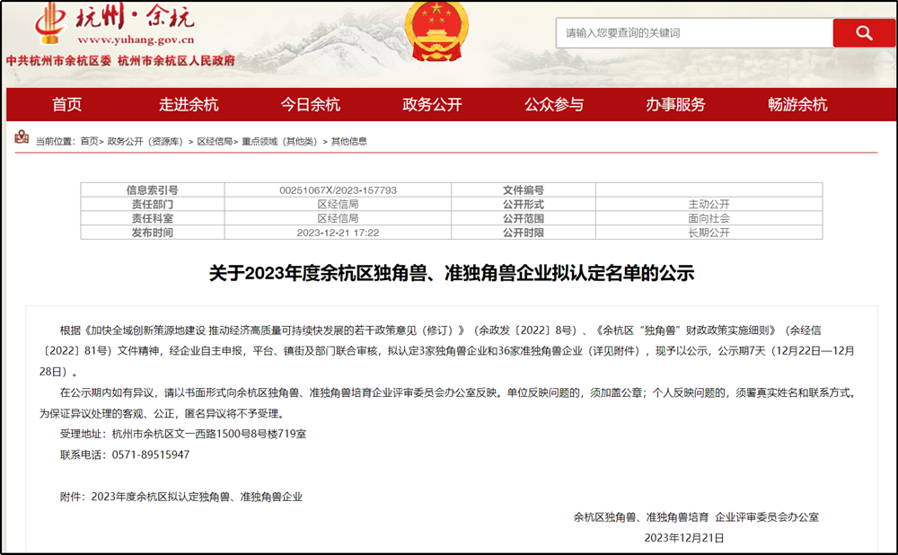Click the 首页 breadcrumb link

(89, 141)
